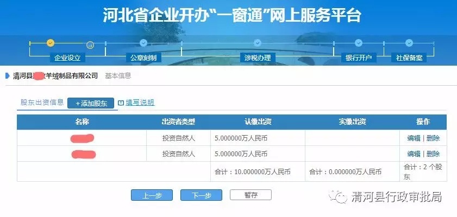The height and width of the screenshot is (217, 457).
Task: Click the blue marker before the company name
Action: tap(8, 76)
